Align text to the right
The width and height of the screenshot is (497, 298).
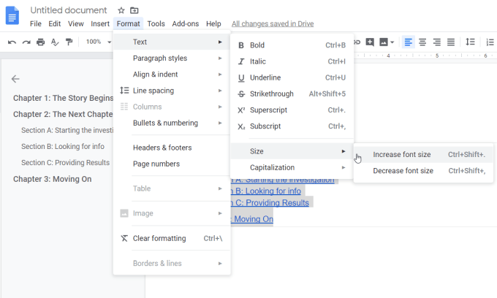point(437,42)
